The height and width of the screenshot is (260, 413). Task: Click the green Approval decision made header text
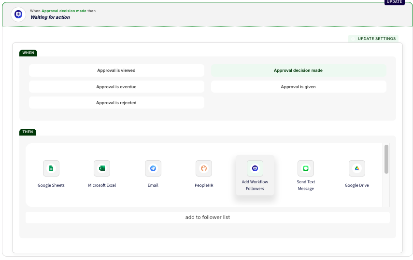[x=64, y=11]
